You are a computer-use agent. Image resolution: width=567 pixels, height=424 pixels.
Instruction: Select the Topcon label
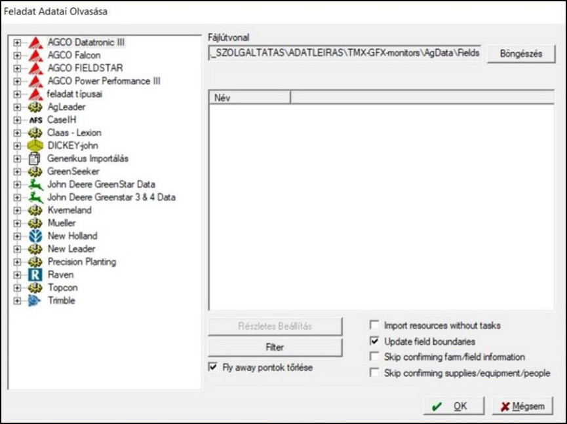pos(63,288)
